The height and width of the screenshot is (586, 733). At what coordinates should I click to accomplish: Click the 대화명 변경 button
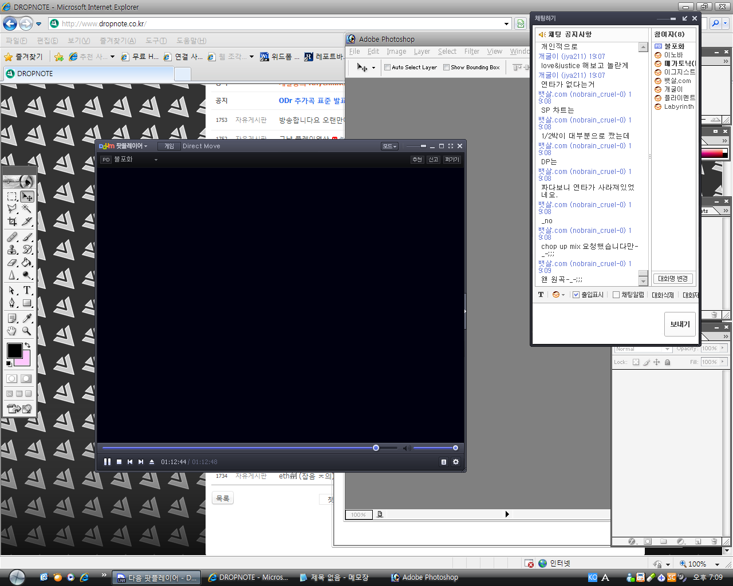point(673,279)
